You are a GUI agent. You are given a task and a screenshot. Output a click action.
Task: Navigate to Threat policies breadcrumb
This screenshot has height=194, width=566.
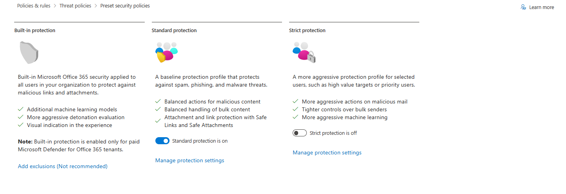(75, 6)
